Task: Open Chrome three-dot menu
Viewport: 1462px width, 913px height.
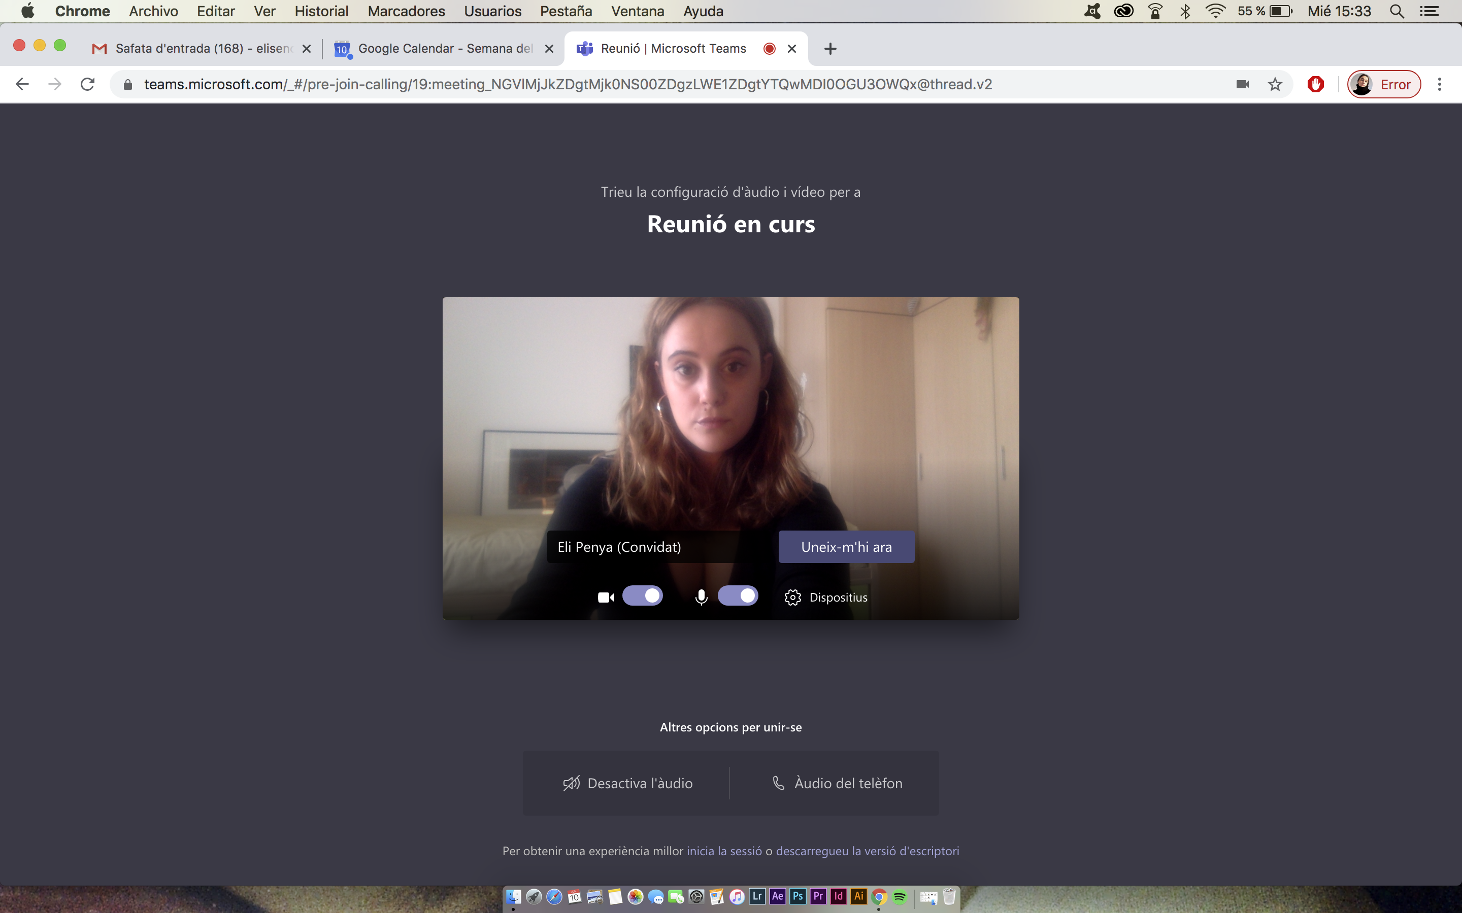Action: (x=1440, y=84)
